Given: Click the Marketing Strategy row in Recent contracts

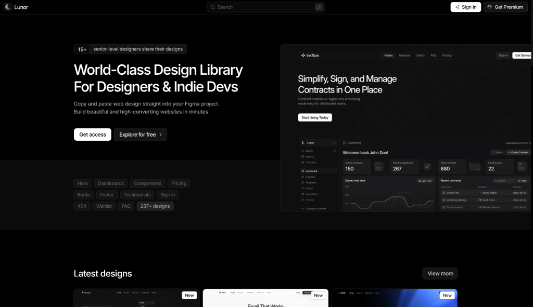Looking at the screenshot, I should [484, 200].
